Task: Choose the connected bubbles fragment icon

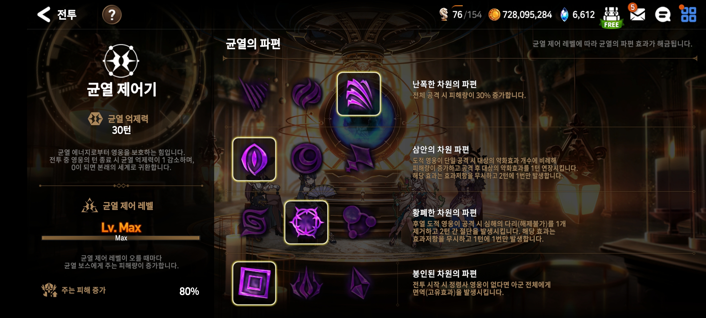Action: (x=359, y=222)
